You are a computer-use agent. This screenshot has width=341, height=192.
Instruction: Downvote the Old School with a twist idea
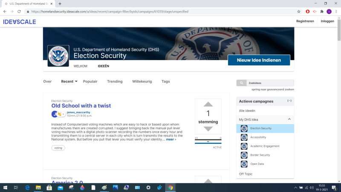pyautogui.click(x=208, y=129)
